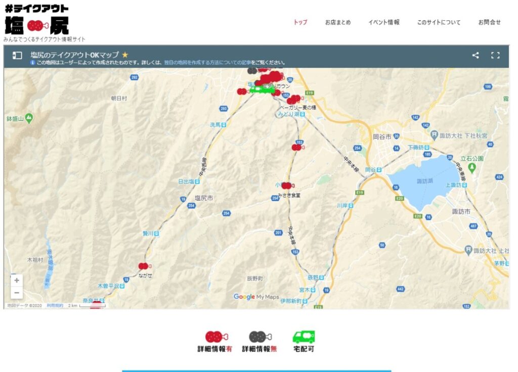The image size is (518, 372).
Task: Click the 上諏訪 station icon
Action: 464,185
